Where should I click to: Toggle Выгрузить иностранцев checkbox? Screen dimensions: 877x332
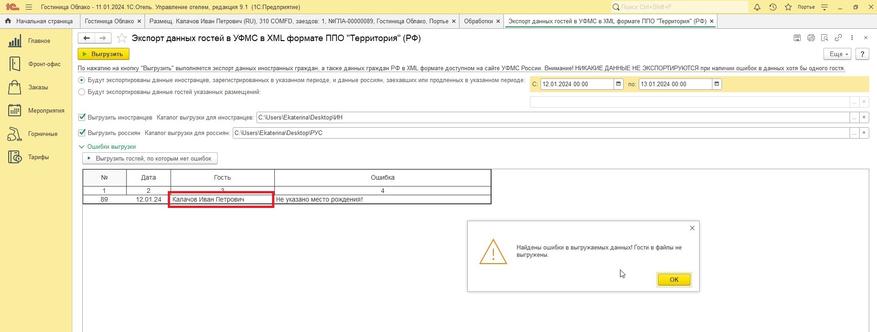point(82,117)
